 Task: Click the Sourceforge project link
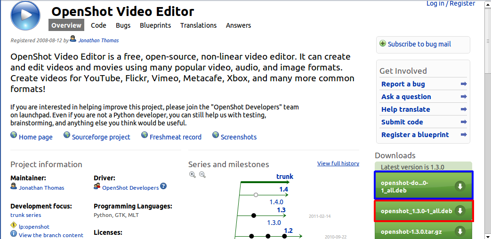pos(101,137)
